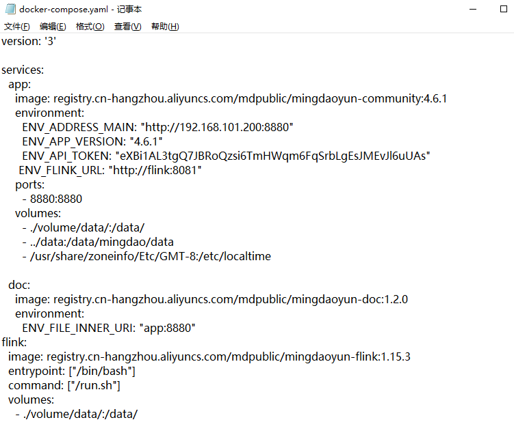Image resolution: width=514 pixels, height=448 pixels.
Task: Click the doc: service line
Action: (x=19, y=285)
